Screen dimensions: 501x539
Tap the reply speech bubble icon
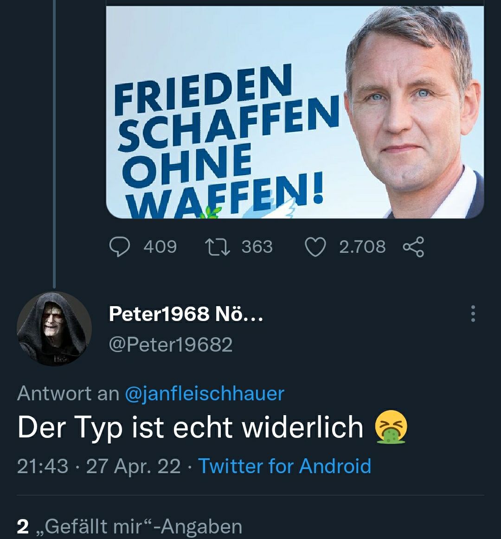point(120,247)
